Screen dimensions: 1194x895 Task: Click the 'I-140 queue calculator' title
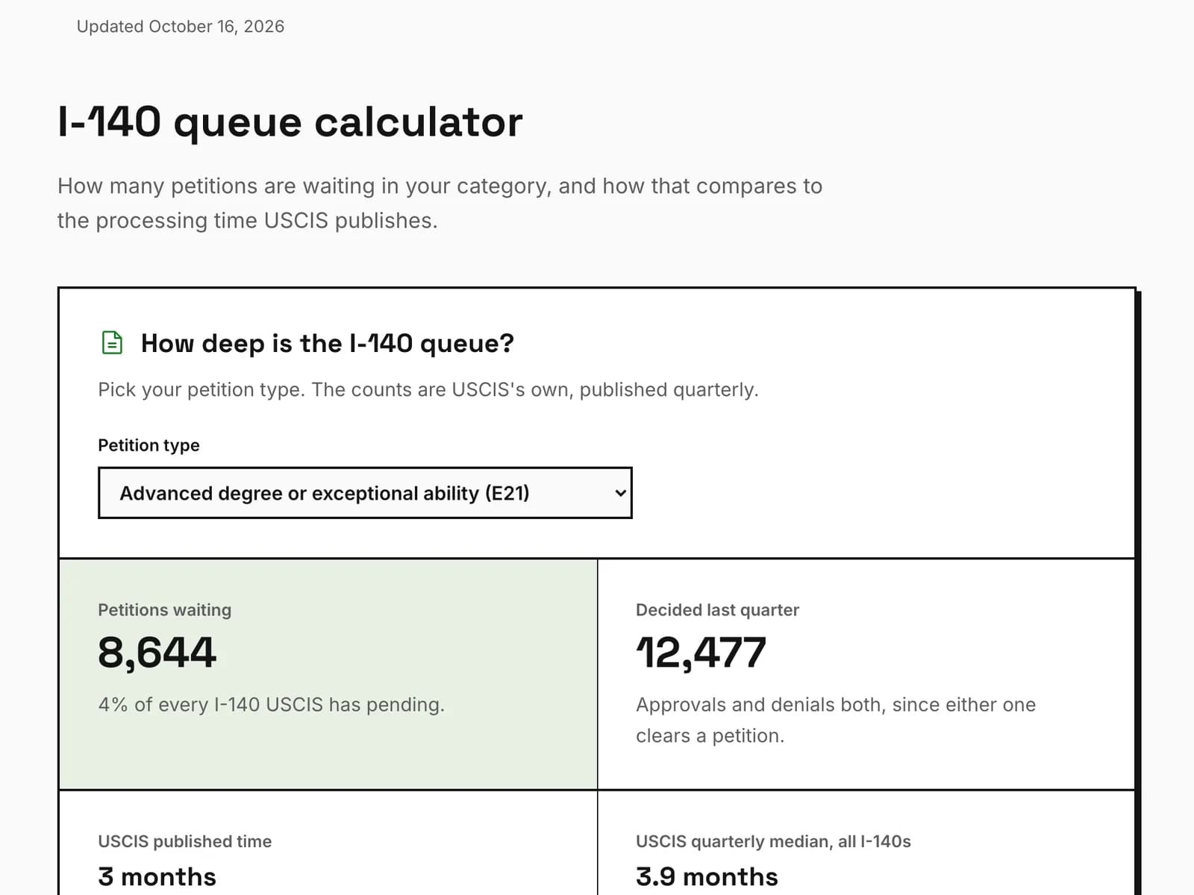click(290, 122)
